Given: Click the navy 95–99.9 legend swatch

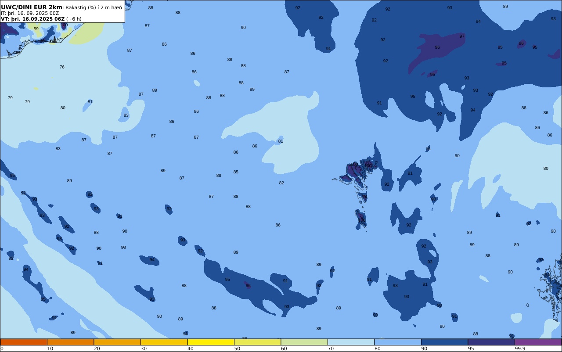Looking at the screenshot, I should tap(491, 342).
